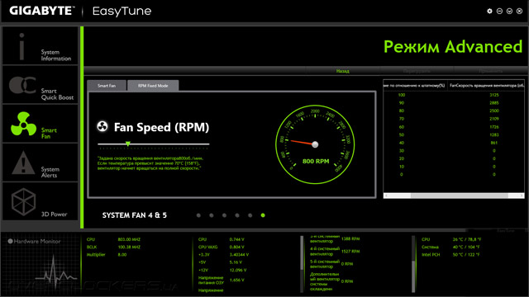Click the BCLK 100.38 MHZ reading

[x=129, y=247]
